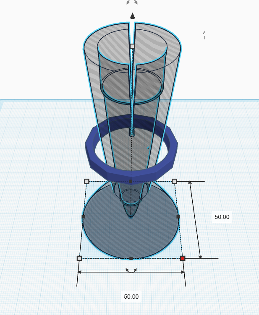The image size is (259, 315).
Task: Click the curved rotation arrows at the top
Action: (x=132, y=3)
